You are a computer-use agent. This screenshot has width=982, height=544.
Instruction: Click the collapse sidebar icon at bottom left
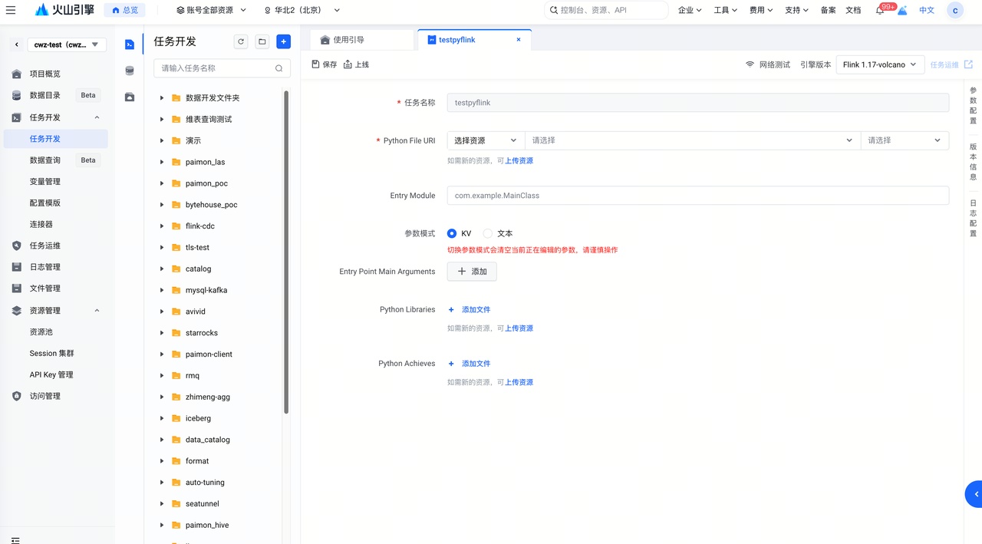(15, 540)
